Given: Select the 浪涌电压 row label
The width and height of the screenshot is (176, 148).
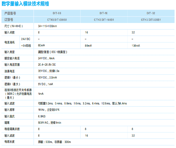Looking at the screenshot, I should pos(10,71).
